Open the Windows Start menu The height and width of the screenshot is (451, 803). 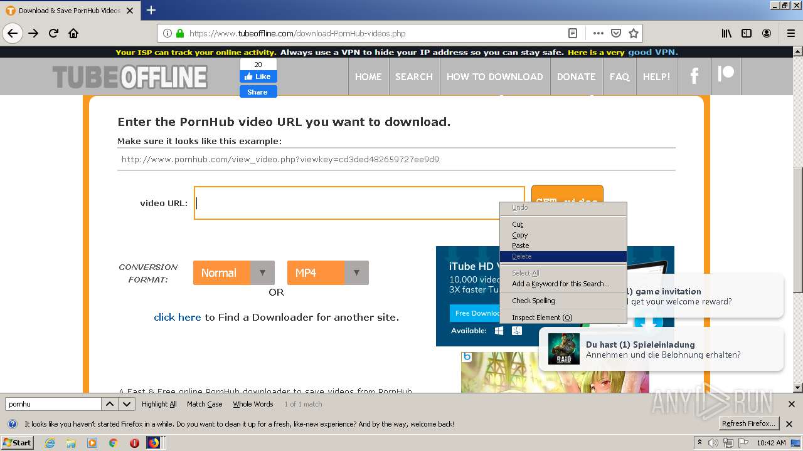point(18,442)
